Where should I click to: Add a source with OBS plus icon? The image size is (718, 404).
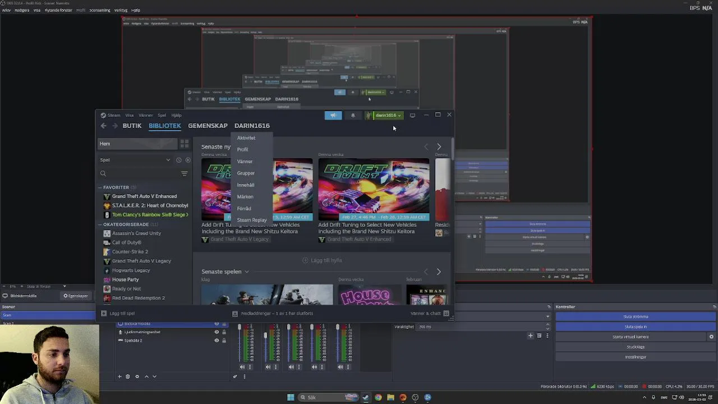click(x=119, y=377)
